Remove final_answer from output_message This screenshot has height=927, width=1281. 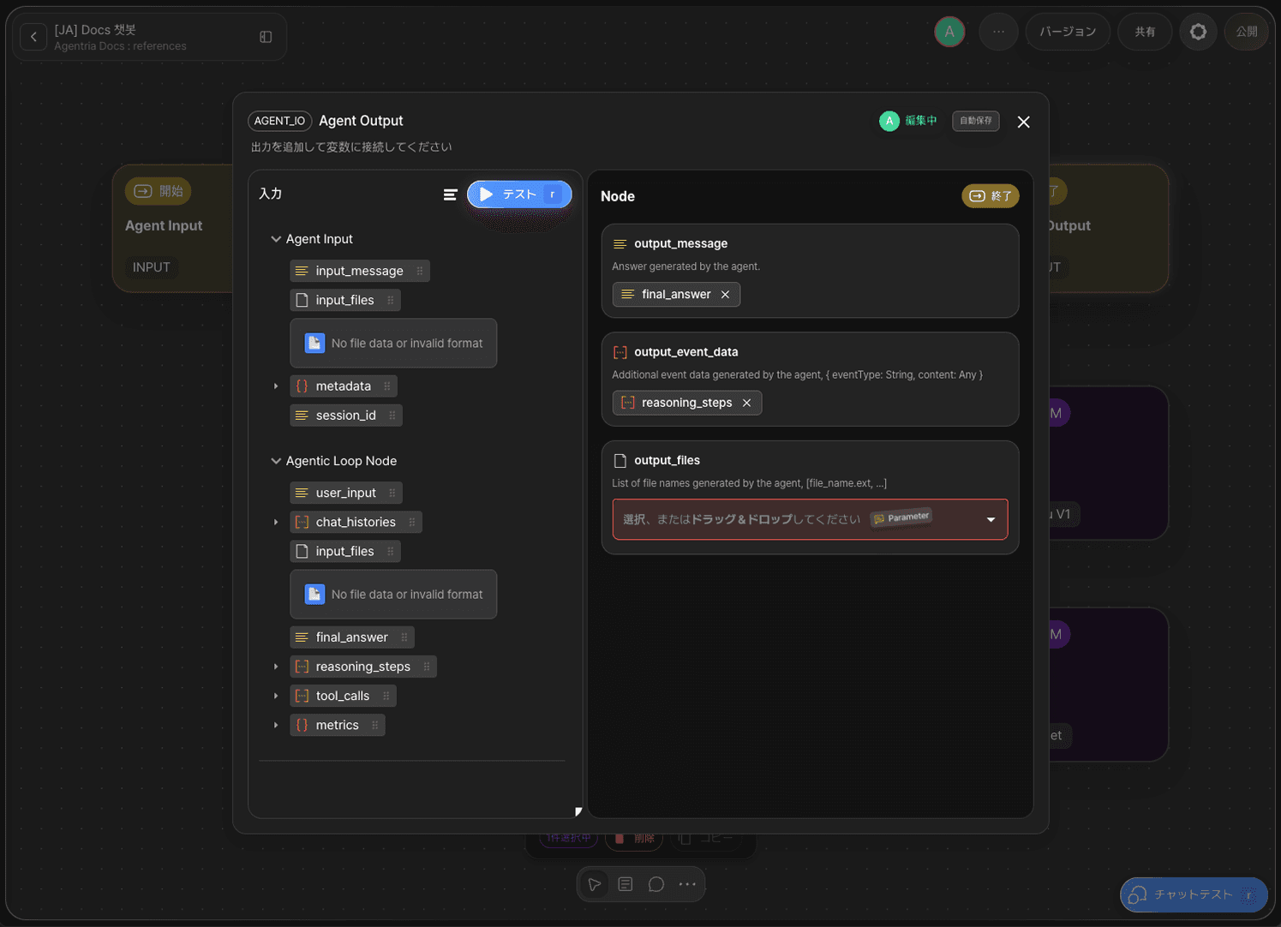point(725,295)
